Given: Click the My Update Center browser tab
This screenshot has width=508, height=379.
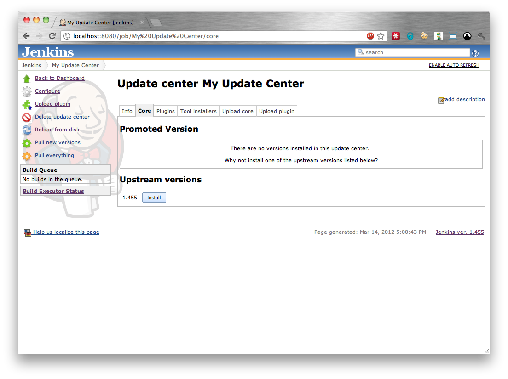Looking at the screenshot, I should (100, 23).
